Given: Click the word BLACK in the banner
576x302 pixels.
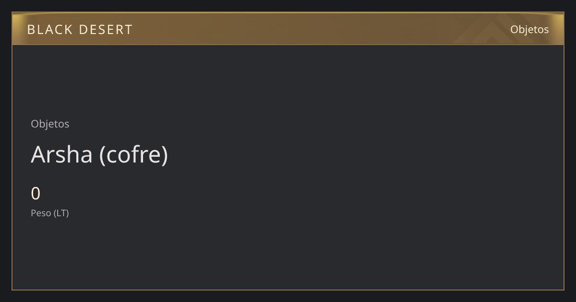Looking at the screenshot, I should pyautogui.click(x=50, y=29).
